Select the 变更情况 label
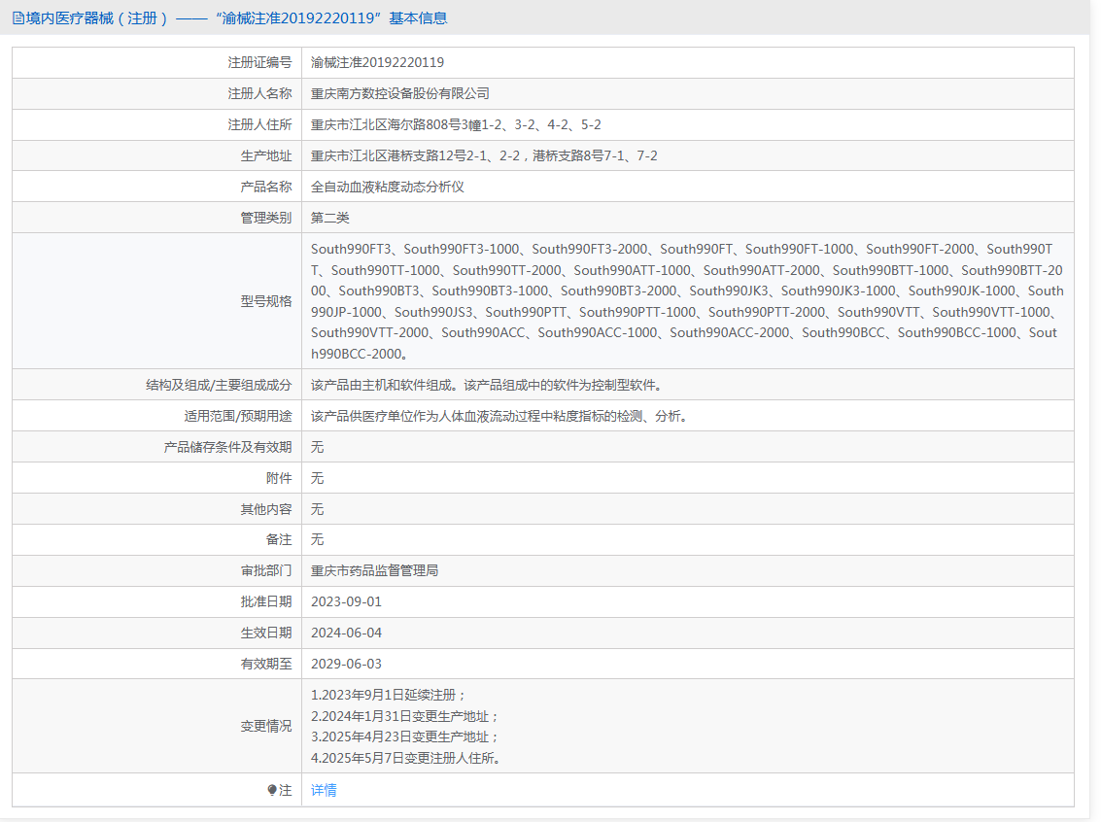This screenshot has width=1101, height=822. tap(266, 726)
